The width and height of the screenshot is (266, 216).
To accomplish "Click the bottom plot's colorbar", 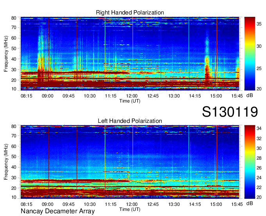I will pyautogui.click(x=250, y=162).
